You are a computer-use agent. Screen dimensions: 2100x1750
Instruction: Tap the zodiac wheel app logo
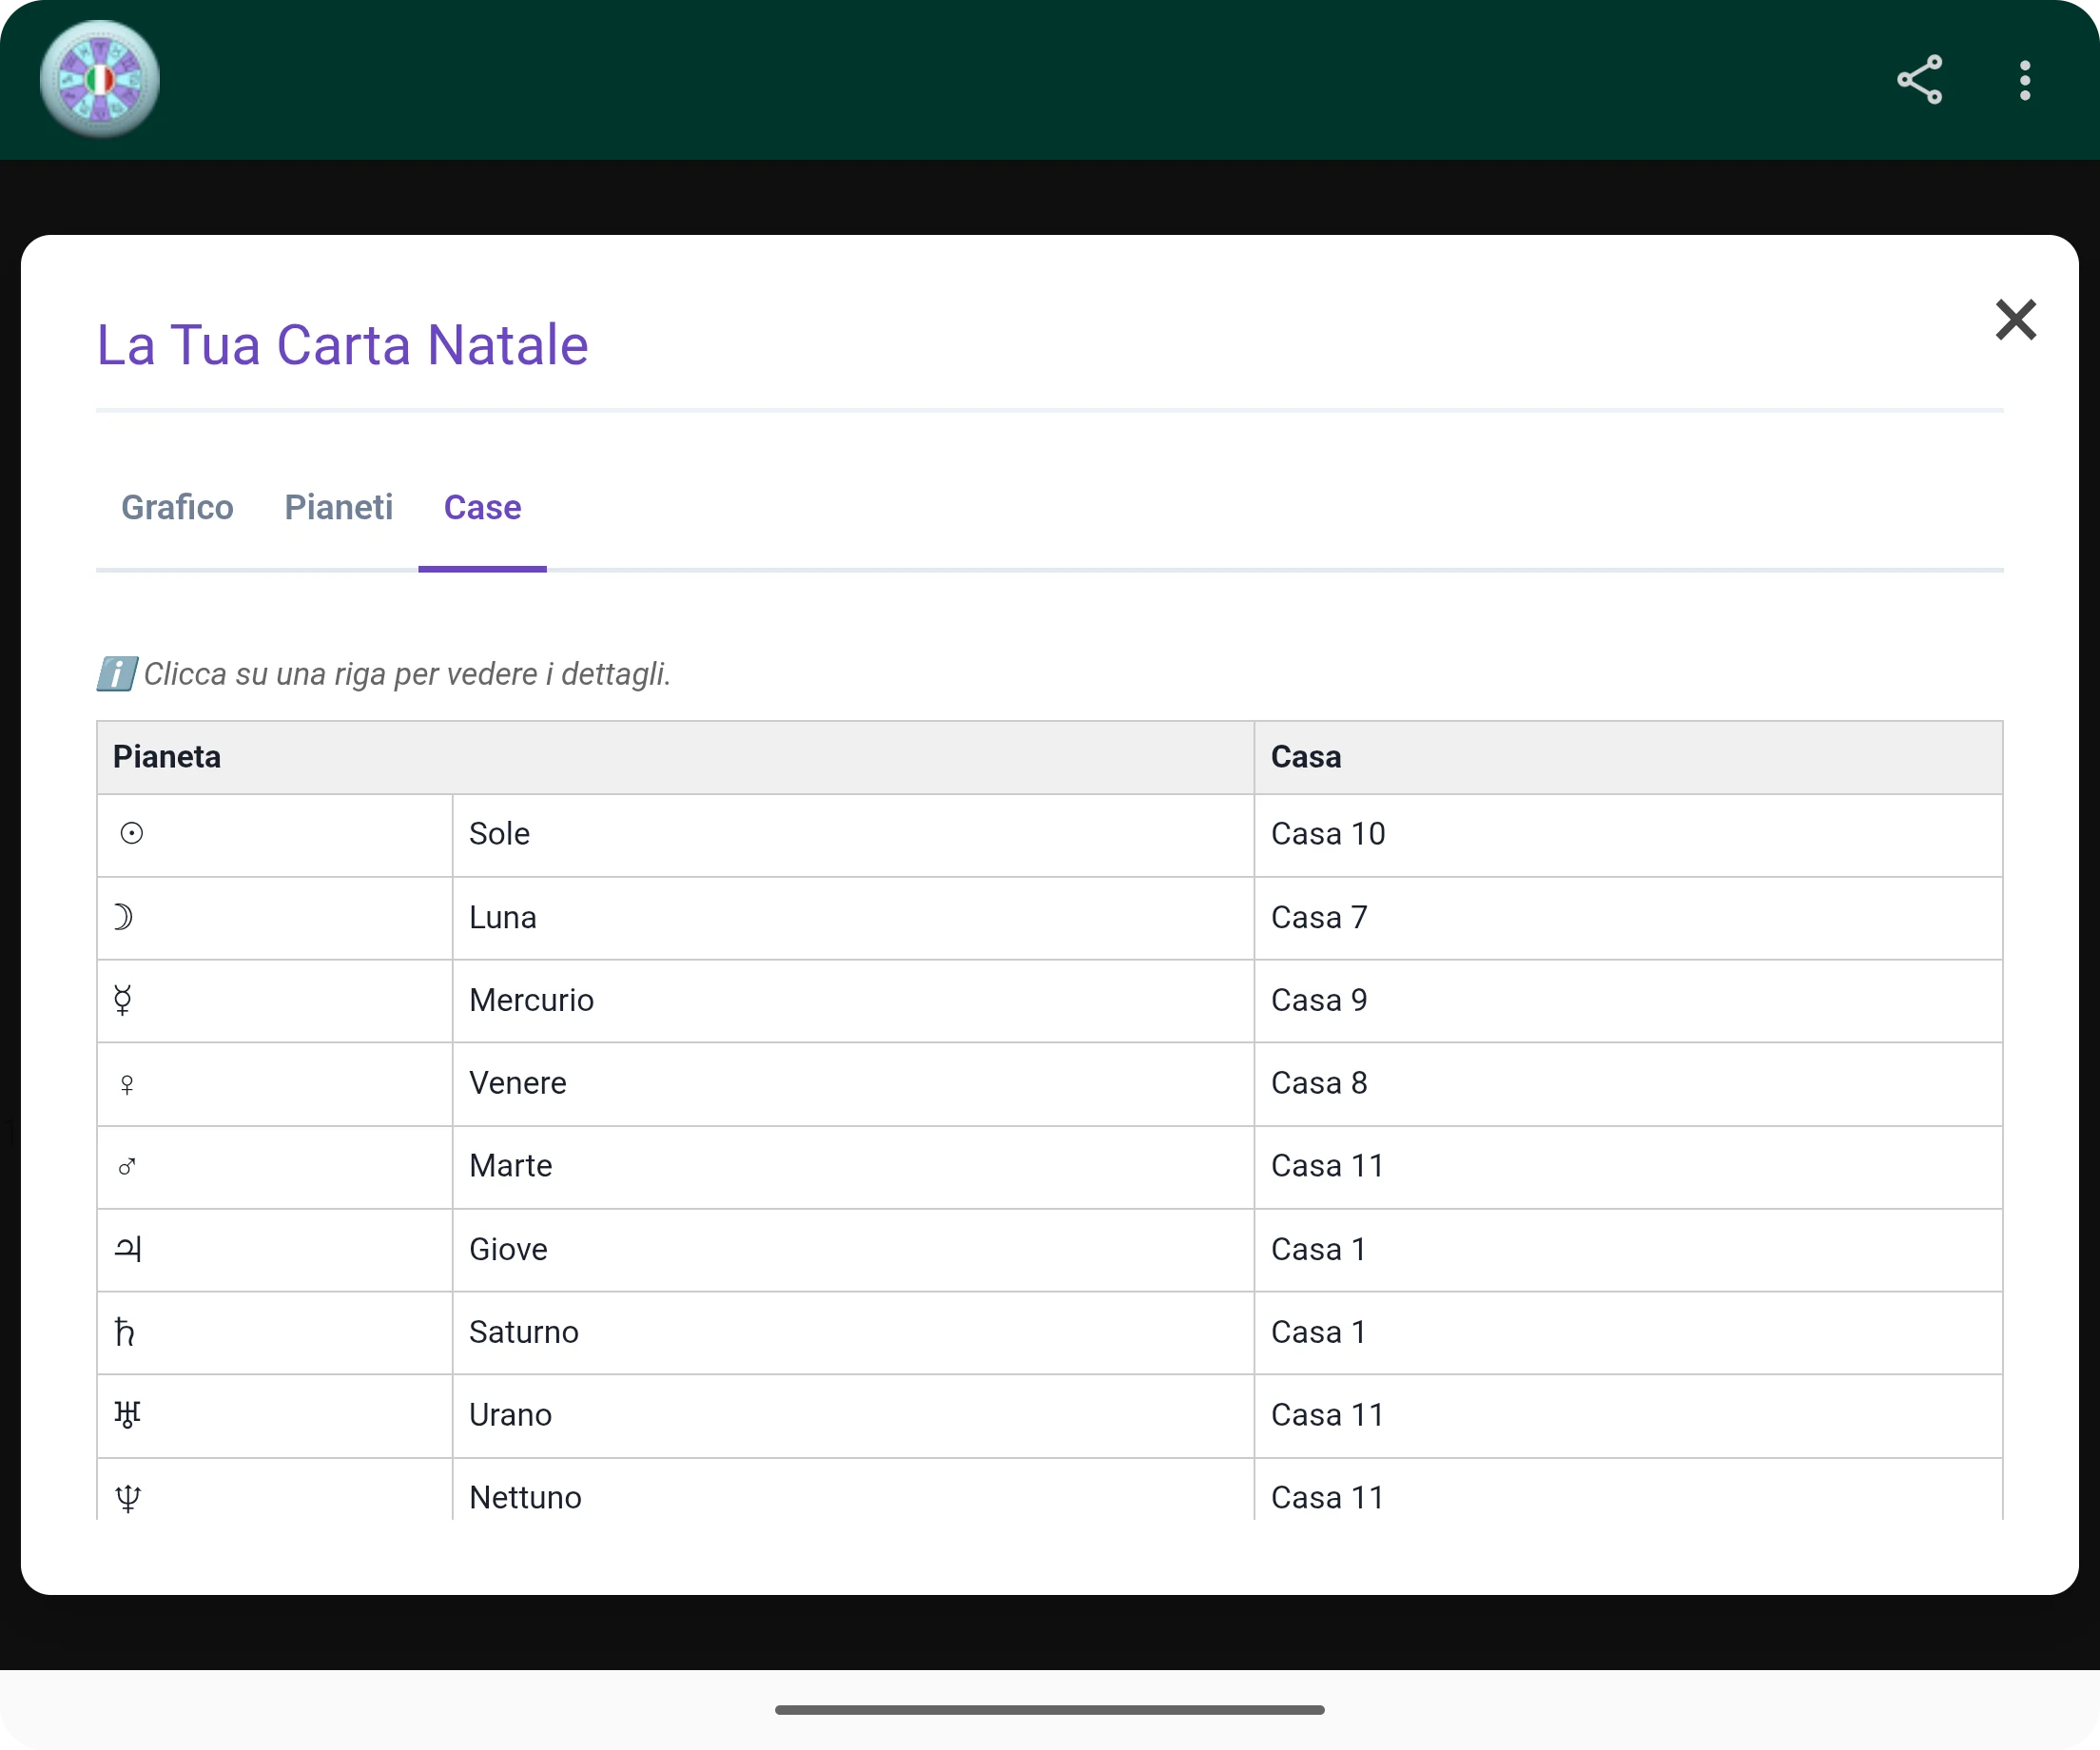coord(100,79)
